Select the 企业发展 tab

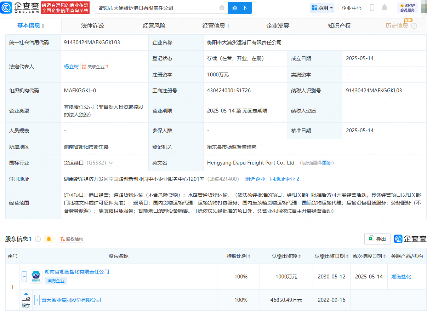click(278, 25)
